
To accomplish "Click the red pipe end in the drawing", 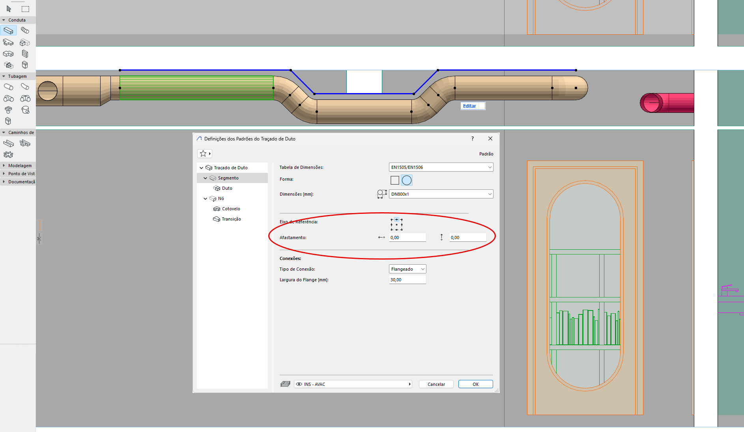I will (x=652, y=103).
